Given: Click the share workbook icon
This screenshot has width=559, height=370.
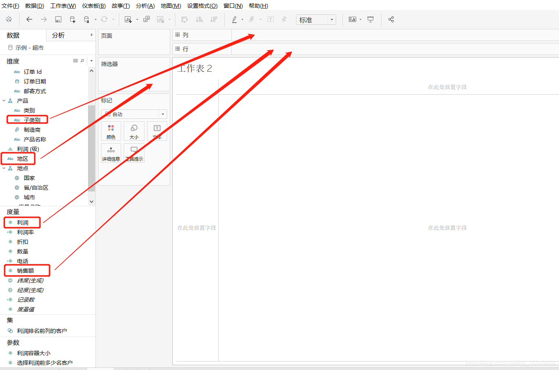Looking at the screenshot, I should [391, 19].
